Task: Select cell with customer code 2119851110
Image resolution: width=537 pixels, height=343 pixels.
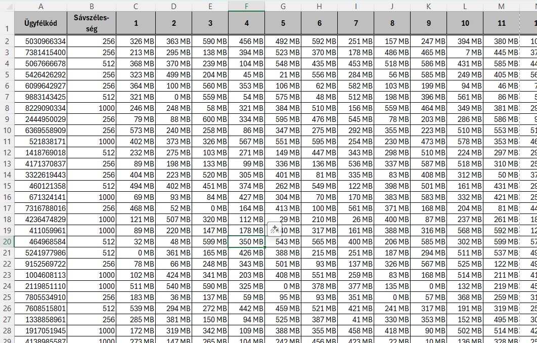Action: [x=40, y=286]
